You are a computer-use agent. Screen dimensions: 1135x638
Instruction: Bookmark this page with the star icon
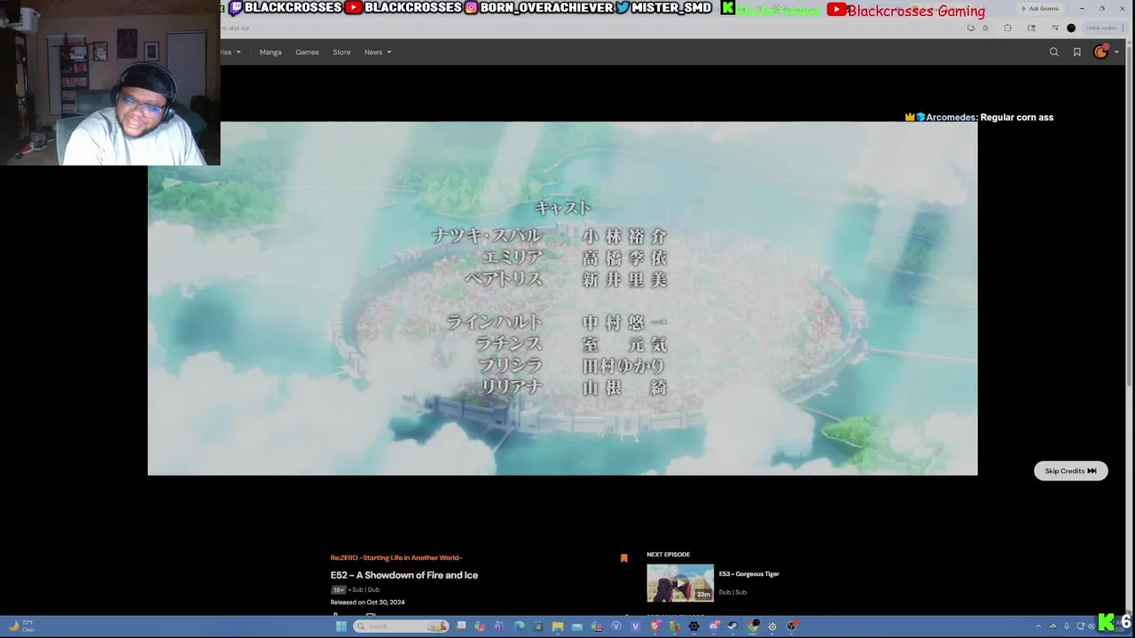pyautogui.click(x=985, y=28)
